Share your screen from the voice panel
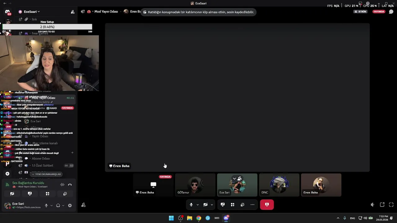This screenshot has height=223, width=397. [30, 194]
